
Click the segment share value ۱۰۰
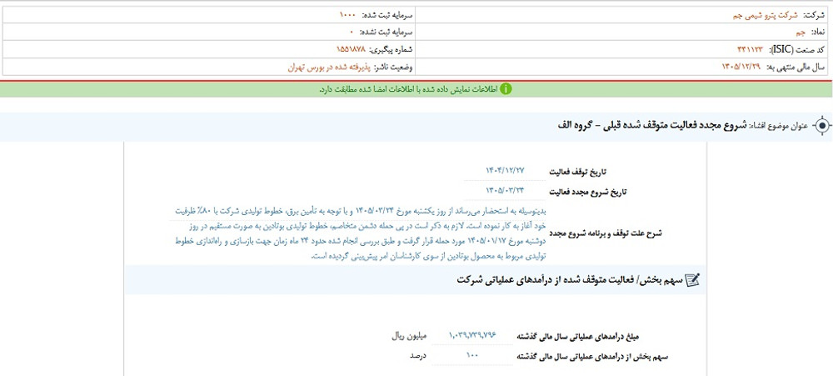[x=472, y=354]
